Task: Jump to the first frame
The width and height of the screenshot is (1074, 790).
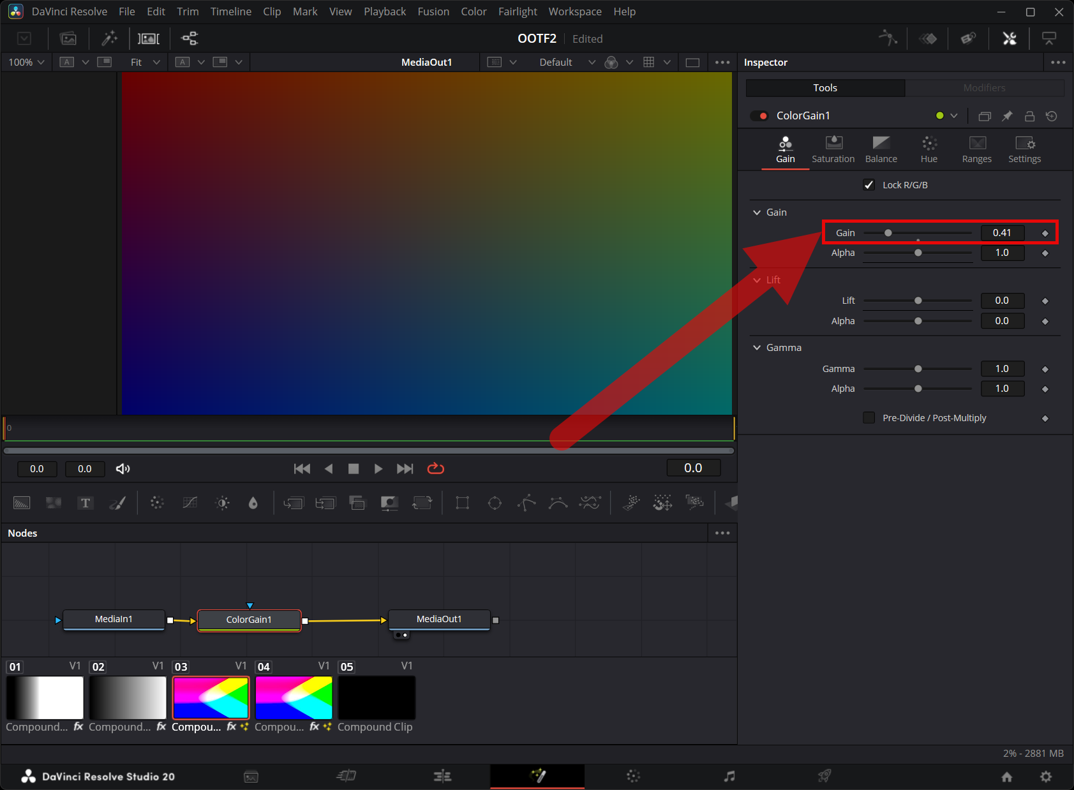Action: tap(302, 469)
